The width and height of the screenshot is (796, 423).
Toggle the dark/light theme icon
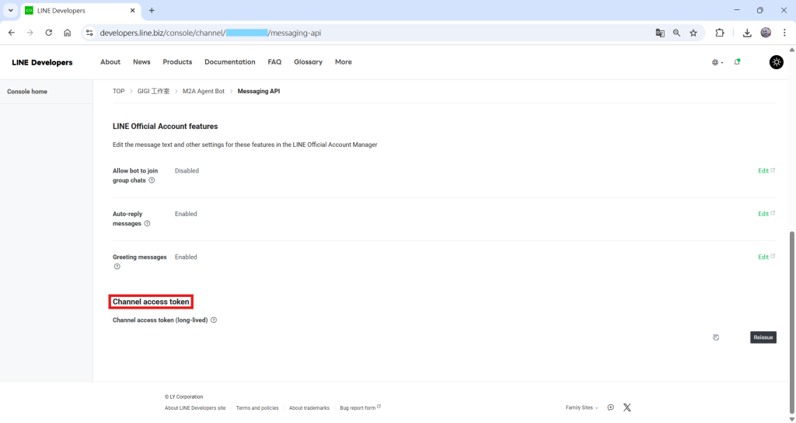[x=777, y=62]
